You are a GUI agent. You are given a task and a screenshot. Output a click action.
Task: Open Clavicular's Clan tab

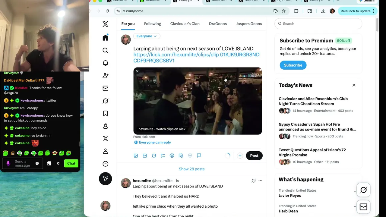coord(185,24)
